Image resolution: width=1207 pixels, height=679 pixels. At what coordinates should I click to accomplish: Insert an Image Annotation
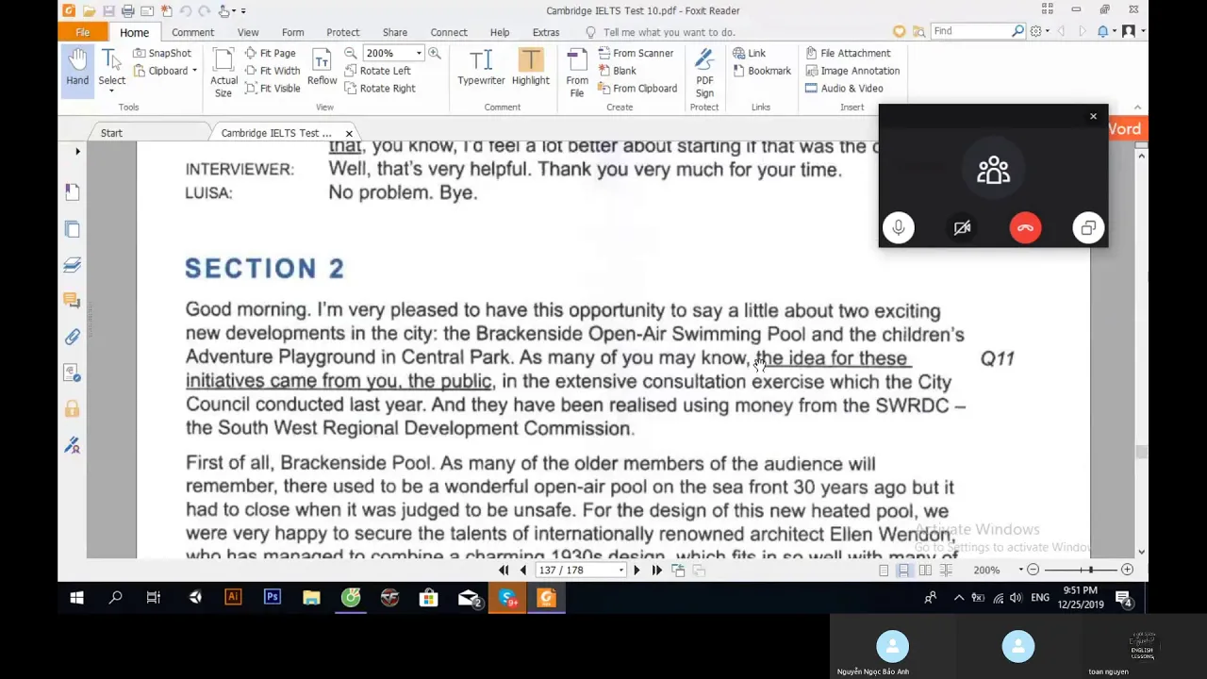coord(852,71)
